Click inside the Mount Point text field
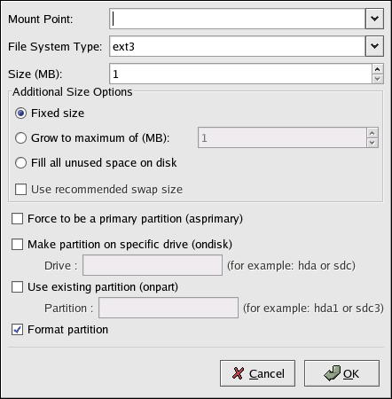This screenshot has width=392, height=399. [238, 19]
